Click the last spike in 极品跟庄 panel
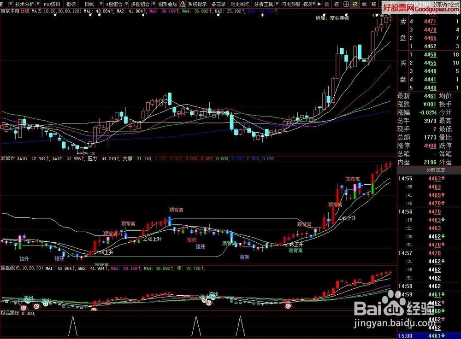 (x=241, y=326)
